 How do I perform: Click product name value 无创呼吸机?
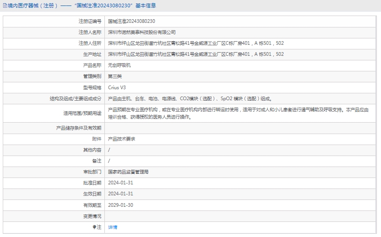click(x=119, y=65)
